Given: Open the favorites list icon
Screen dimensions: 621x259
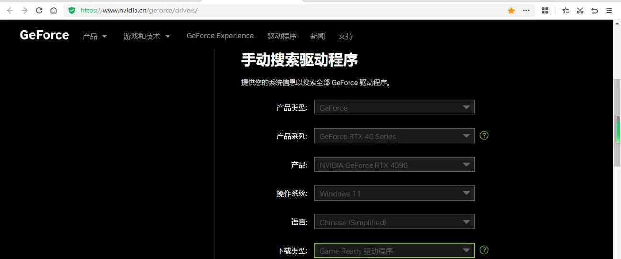Looking at the screenshot, I should (565, 10).
